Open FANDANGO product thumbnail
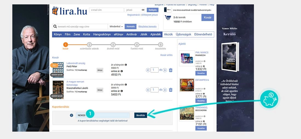 coord(187,113)
